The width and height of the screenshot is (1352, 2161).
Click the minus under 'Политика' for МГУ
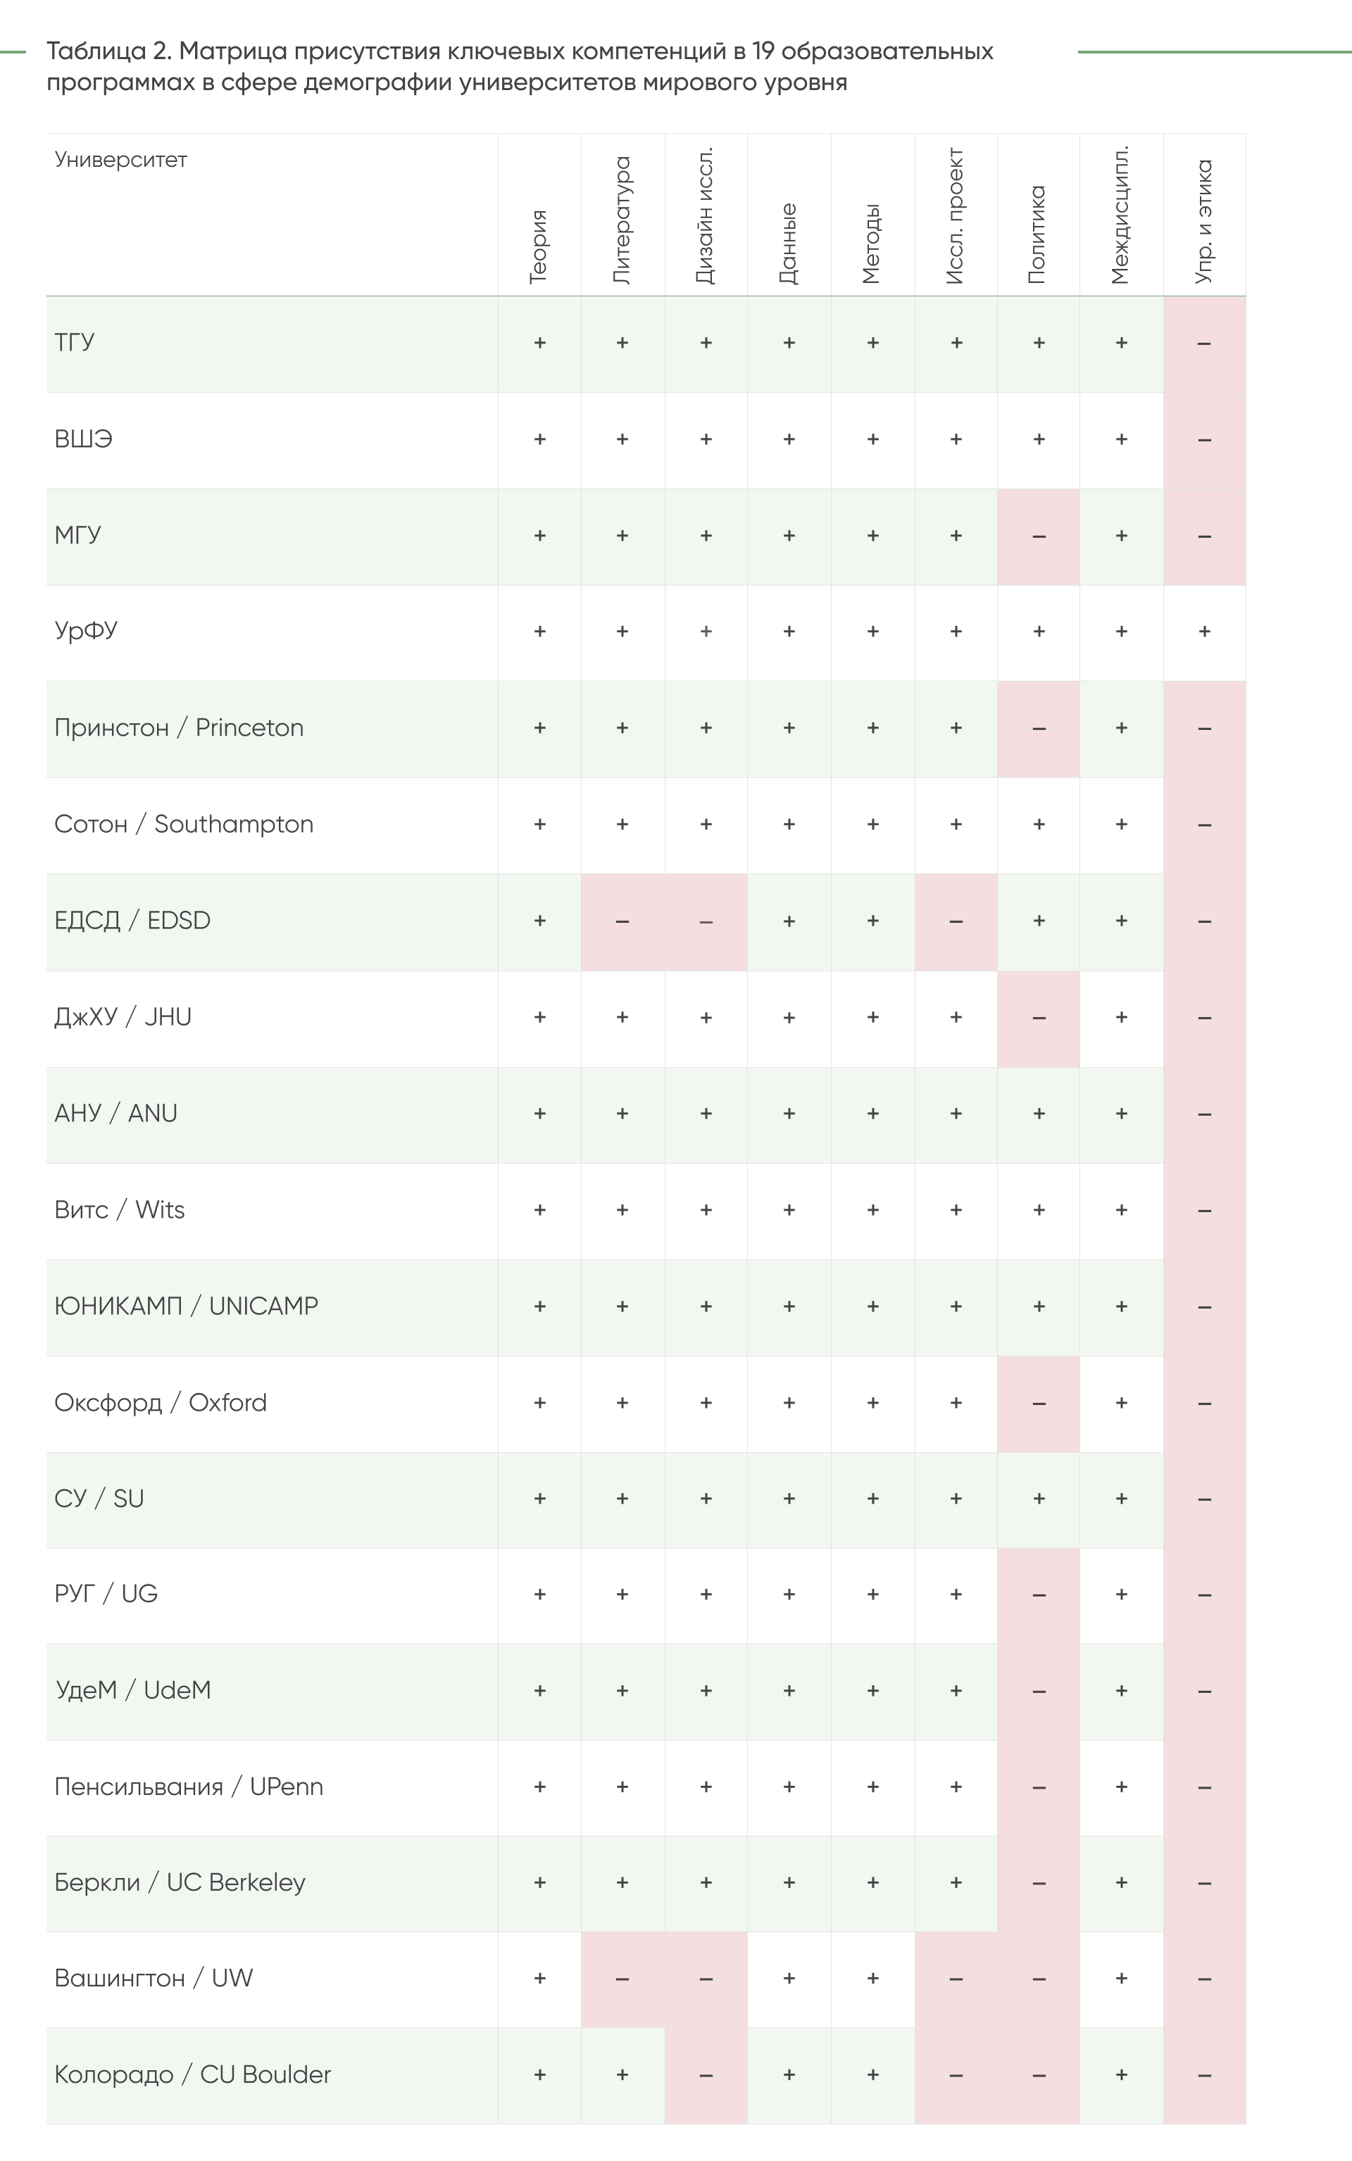(1038, 536)
